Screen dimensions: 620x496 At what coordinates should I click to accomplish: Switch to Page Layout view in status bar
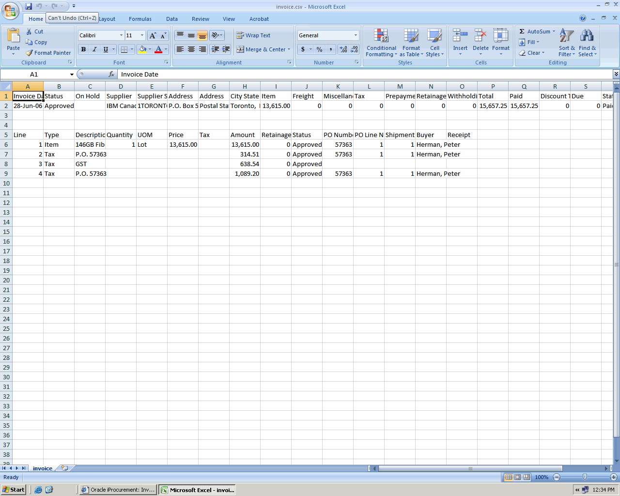tap(517, 477)
